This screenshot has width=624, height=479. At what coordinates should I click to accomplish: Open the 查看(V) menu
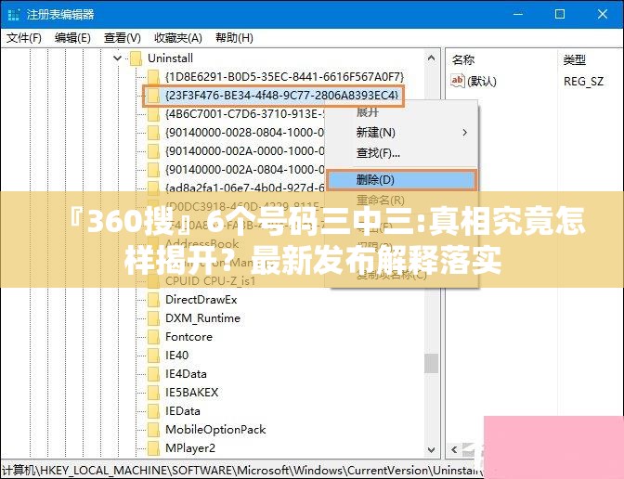click(123, 38)
